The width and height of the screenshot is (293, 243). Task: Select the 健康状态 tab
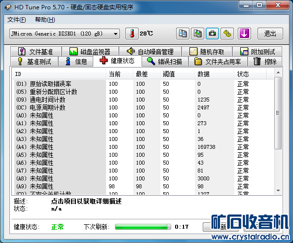(117, 61)
